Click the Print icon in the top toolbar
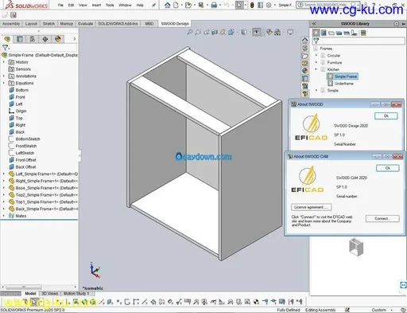 pos(214,5)
